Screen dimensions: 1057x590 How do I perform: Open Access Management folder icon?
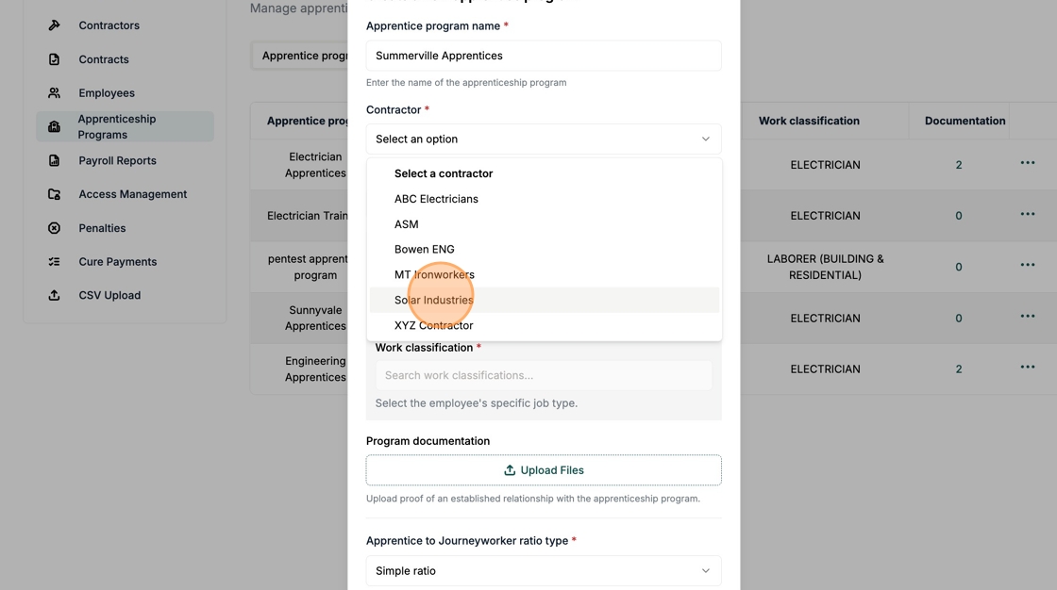(54, 194)
